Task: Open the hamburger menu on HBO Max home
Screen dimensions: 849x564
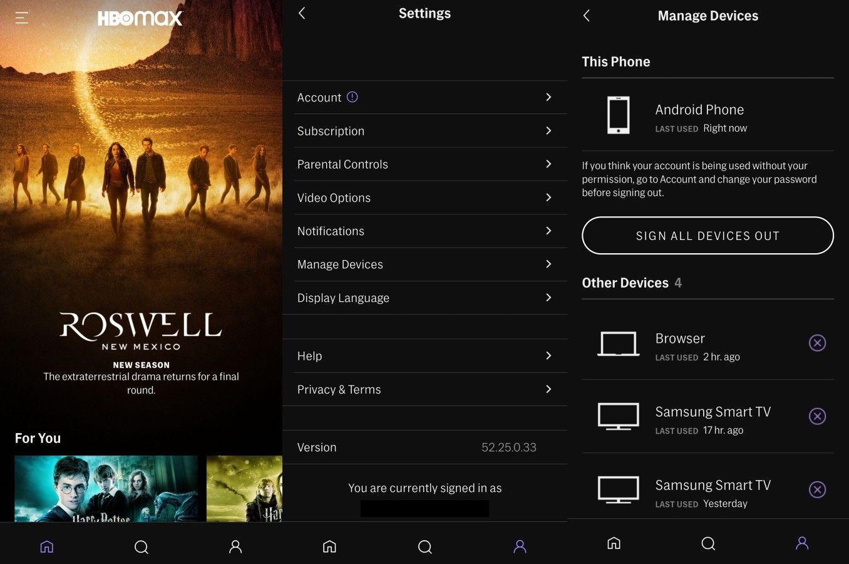Action: [22, 18]
